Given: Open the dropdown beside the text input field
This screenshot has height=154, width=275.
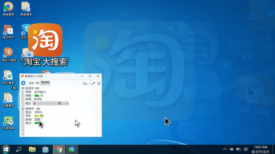Looking at the screenshot, I should [x=63, y=103].
